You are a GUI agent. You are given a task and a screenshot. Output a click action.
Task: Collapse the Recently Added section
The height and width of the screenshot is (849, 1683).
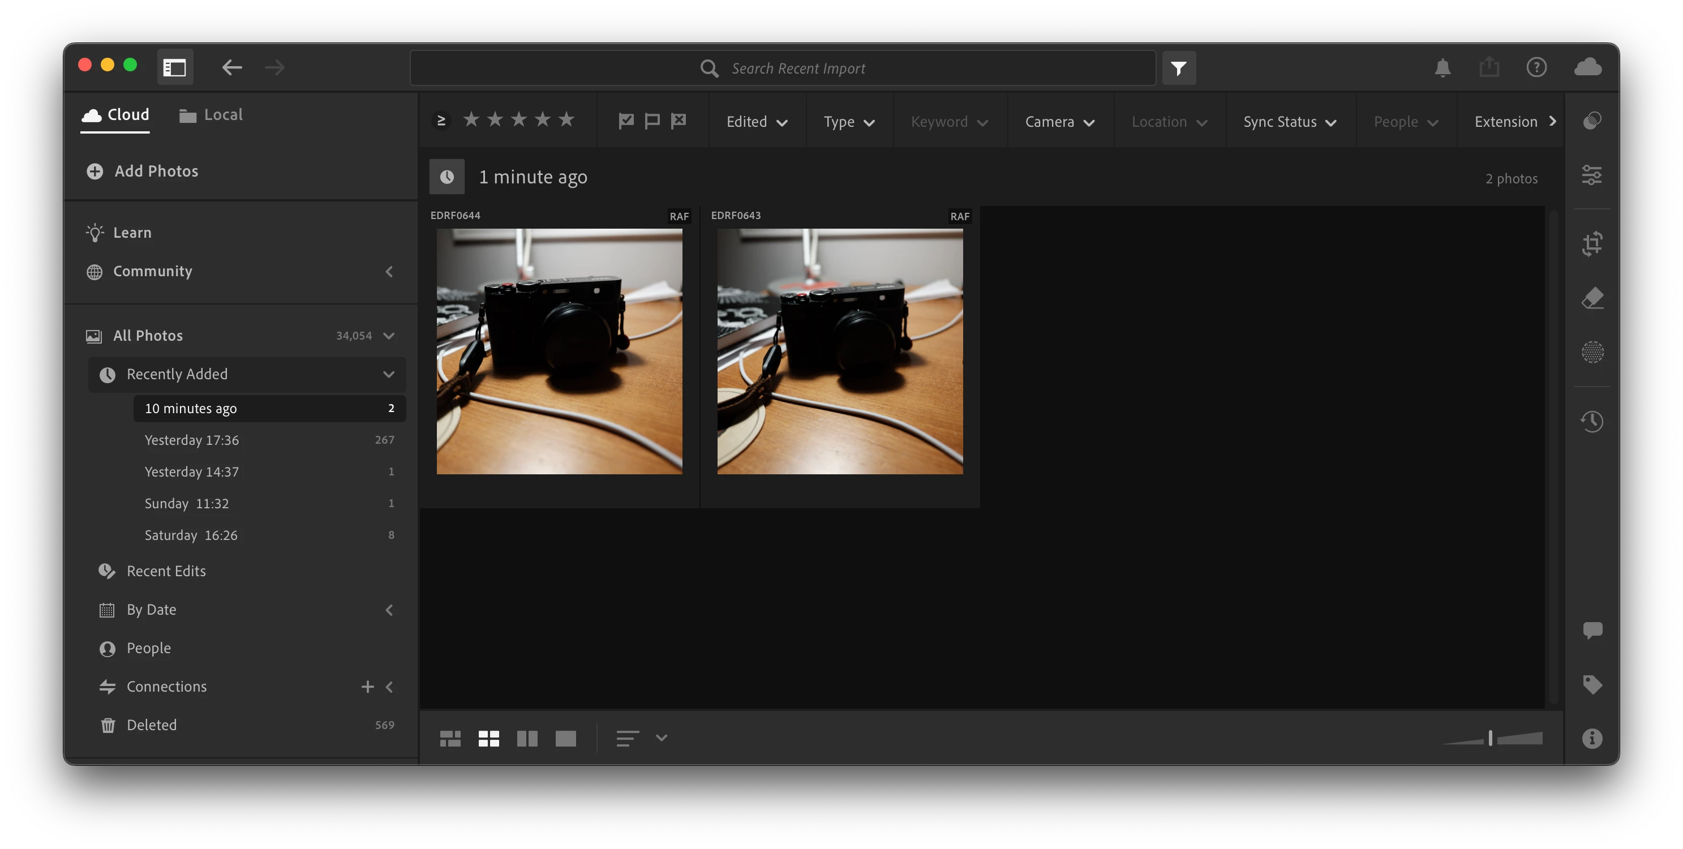(389, 375)
